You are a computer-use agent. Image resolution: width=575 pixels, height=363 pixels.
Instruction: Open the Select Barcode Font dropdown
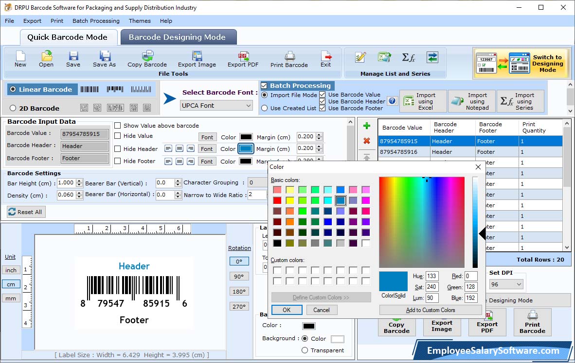[x=216, y=105]
